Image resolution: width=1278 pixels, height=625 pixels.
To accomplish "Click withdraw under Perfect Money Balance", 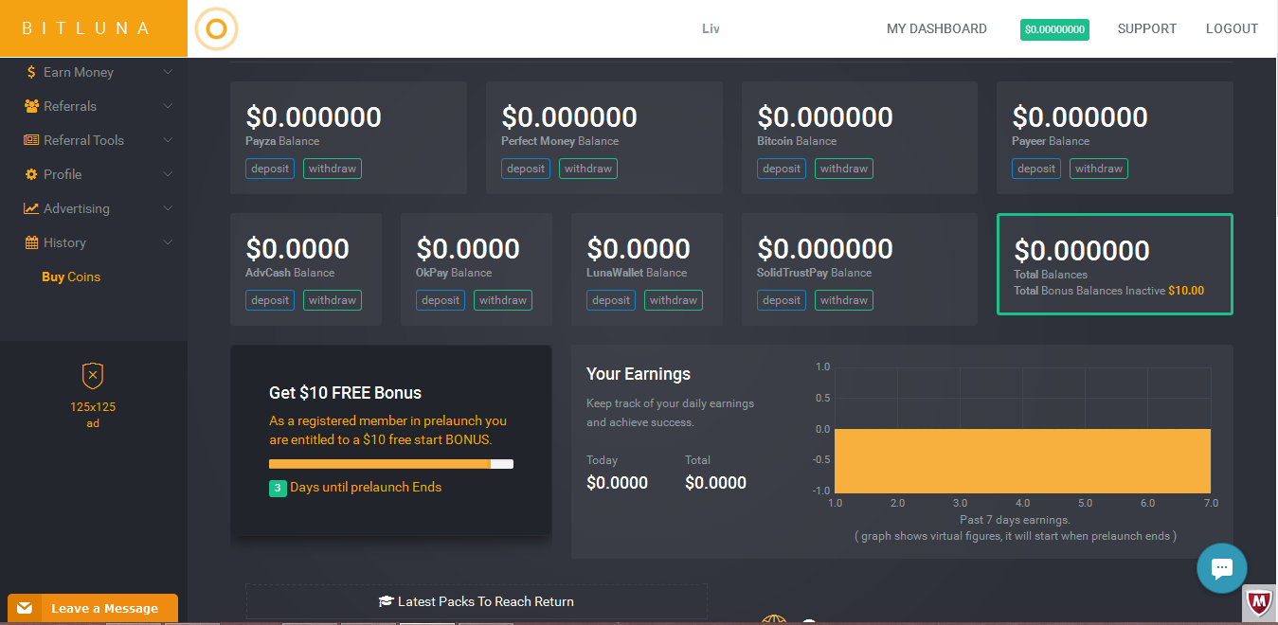I will tap(588, 169).
